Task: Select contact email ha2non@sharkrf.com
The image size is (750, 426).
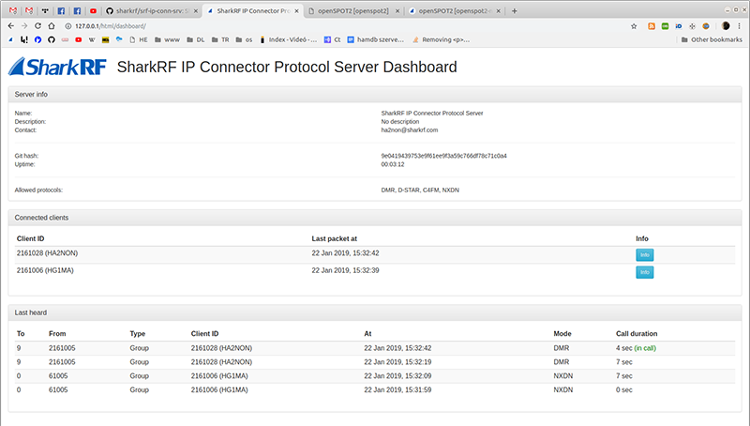Action: click(410, 130)
